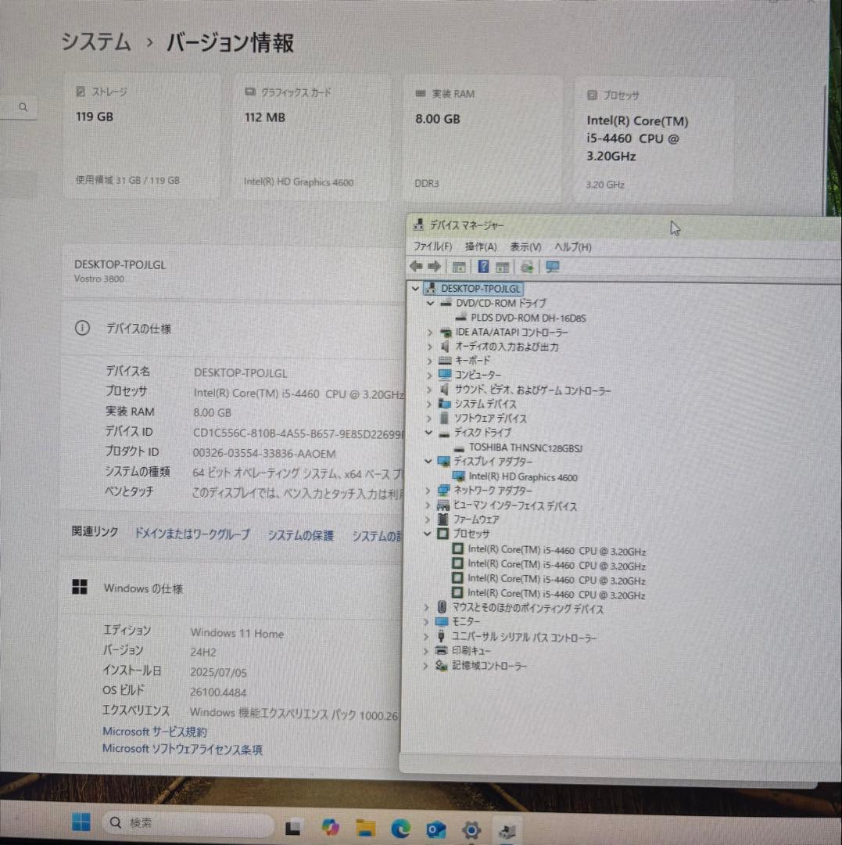Open Help using the question mark toolbar icon
Screen dimensions: 842x845
click(x=483, y=266)
